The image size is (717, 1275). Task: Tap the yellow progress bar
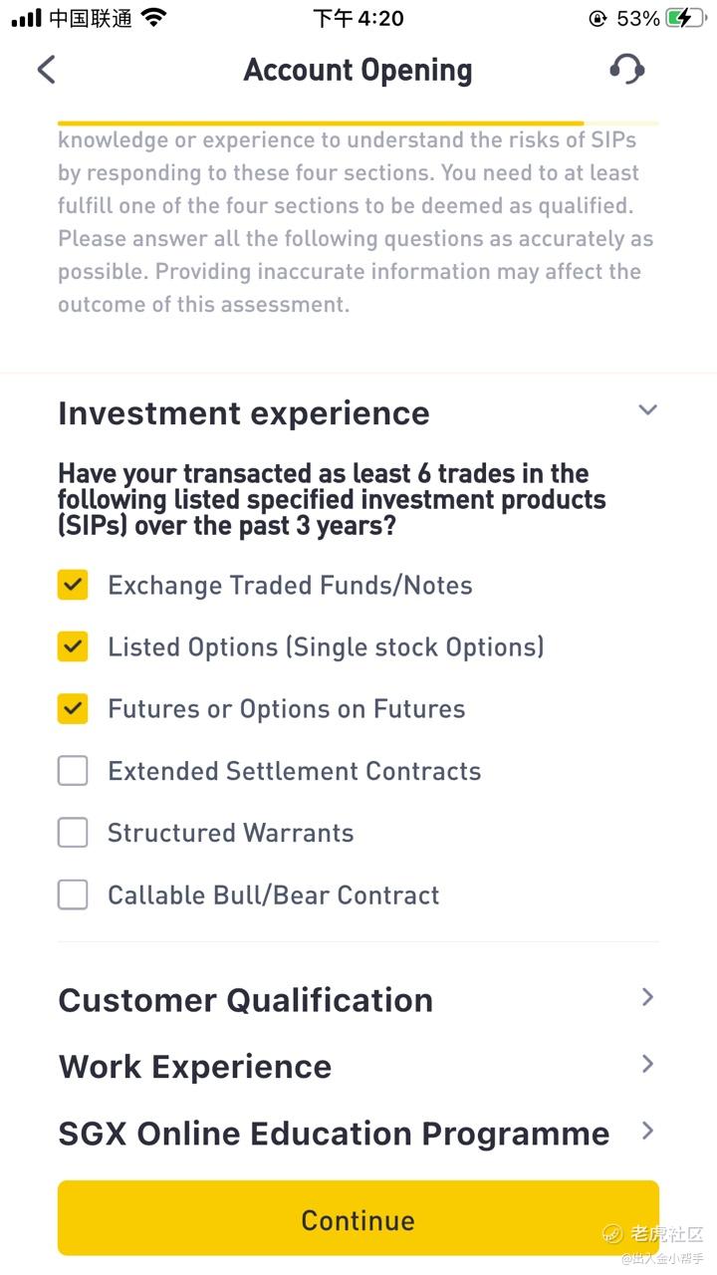pyautogui.click(x=319, y=124)
